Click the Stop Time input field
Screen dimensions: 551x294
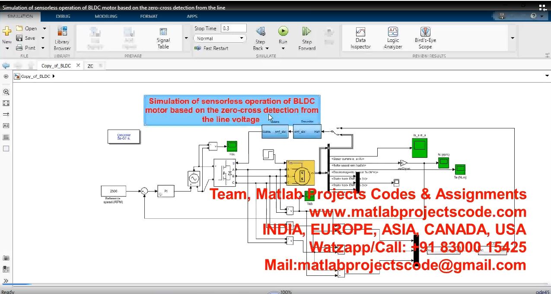233,29
